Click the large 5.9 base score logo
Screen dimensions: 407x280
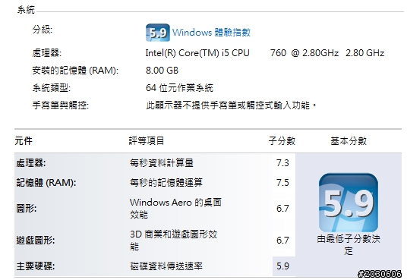349,203
